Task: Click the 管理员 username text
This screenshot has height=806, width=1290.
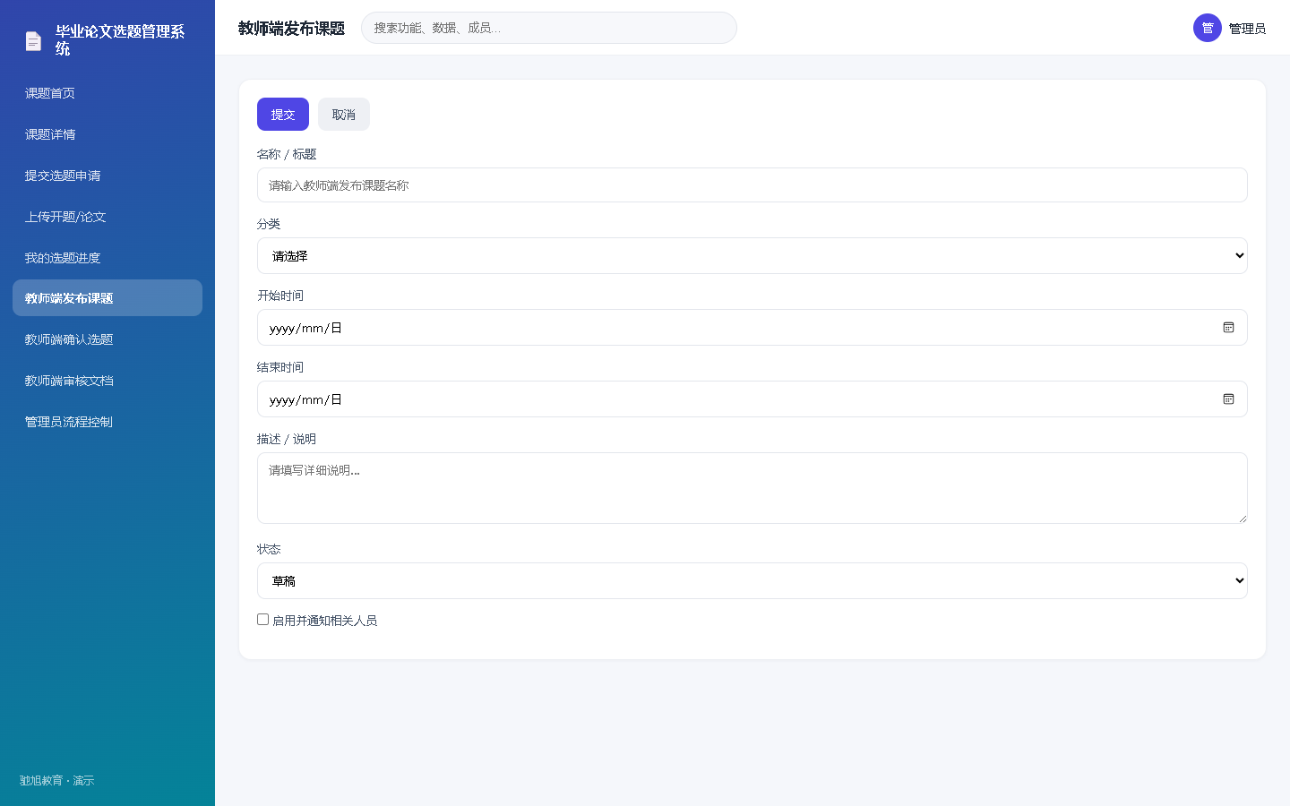Action: tap(1247, 29)
